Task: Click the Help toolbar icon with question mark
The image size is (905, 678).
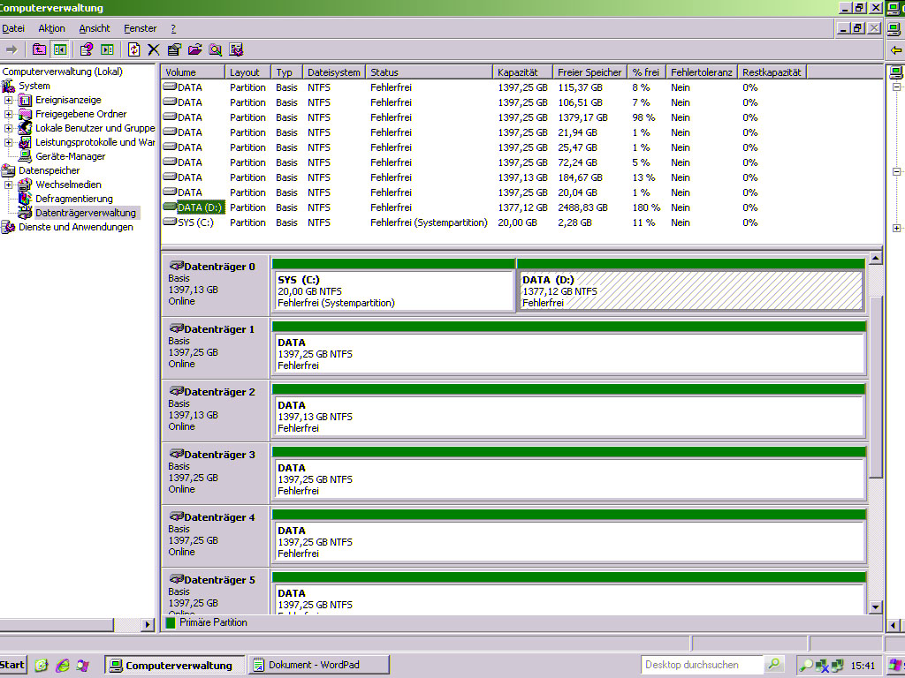Action: click(86, 49)
